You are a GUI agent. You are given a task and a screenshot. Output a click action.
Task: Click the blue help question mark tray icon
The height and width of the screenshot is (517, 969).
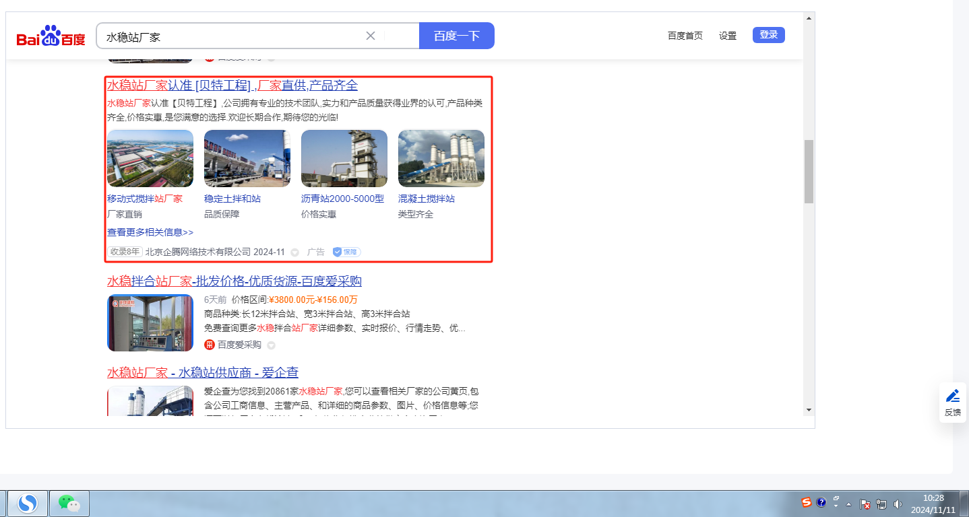pos(821,502)
